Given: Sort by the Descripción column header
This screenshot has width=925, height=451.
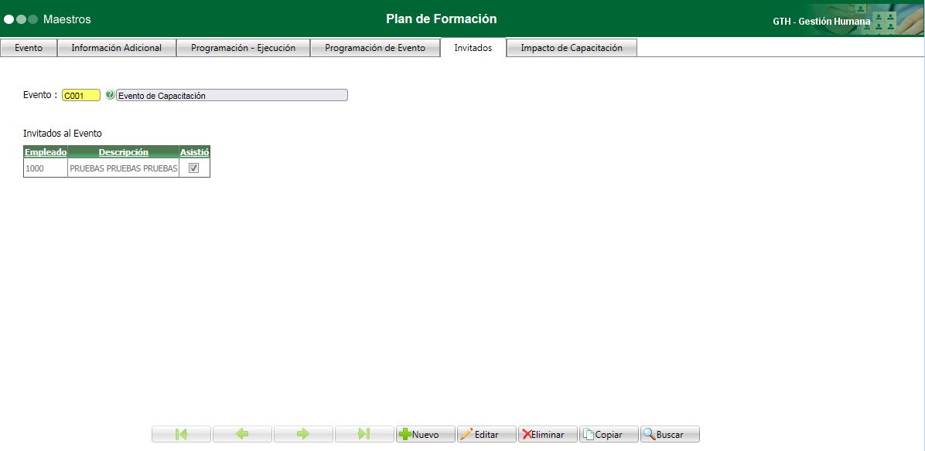Looking at the screenshot, I should pyautogui.click(x=123, y=152).
